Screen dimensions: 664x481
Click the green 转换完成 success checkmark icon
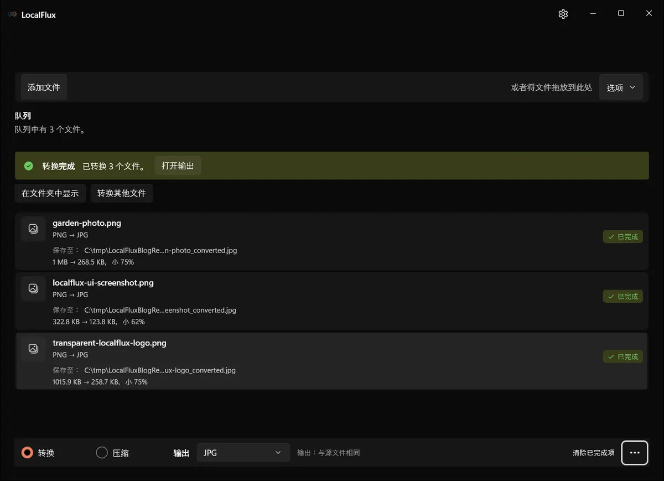tap(29, 166)
